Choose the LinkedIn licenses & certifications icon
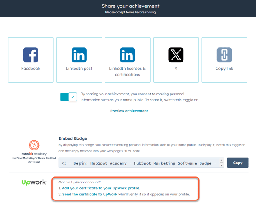256x204 pixels. [128, 55]
